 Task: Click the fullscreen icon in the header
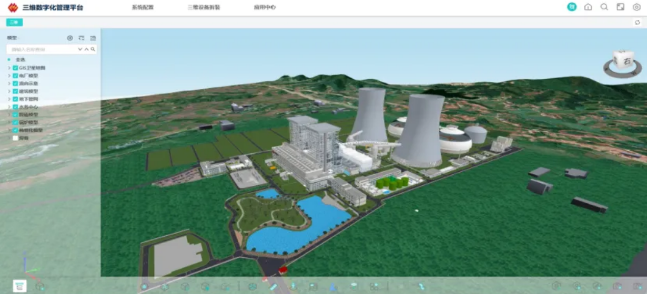(x=621, y=7)
